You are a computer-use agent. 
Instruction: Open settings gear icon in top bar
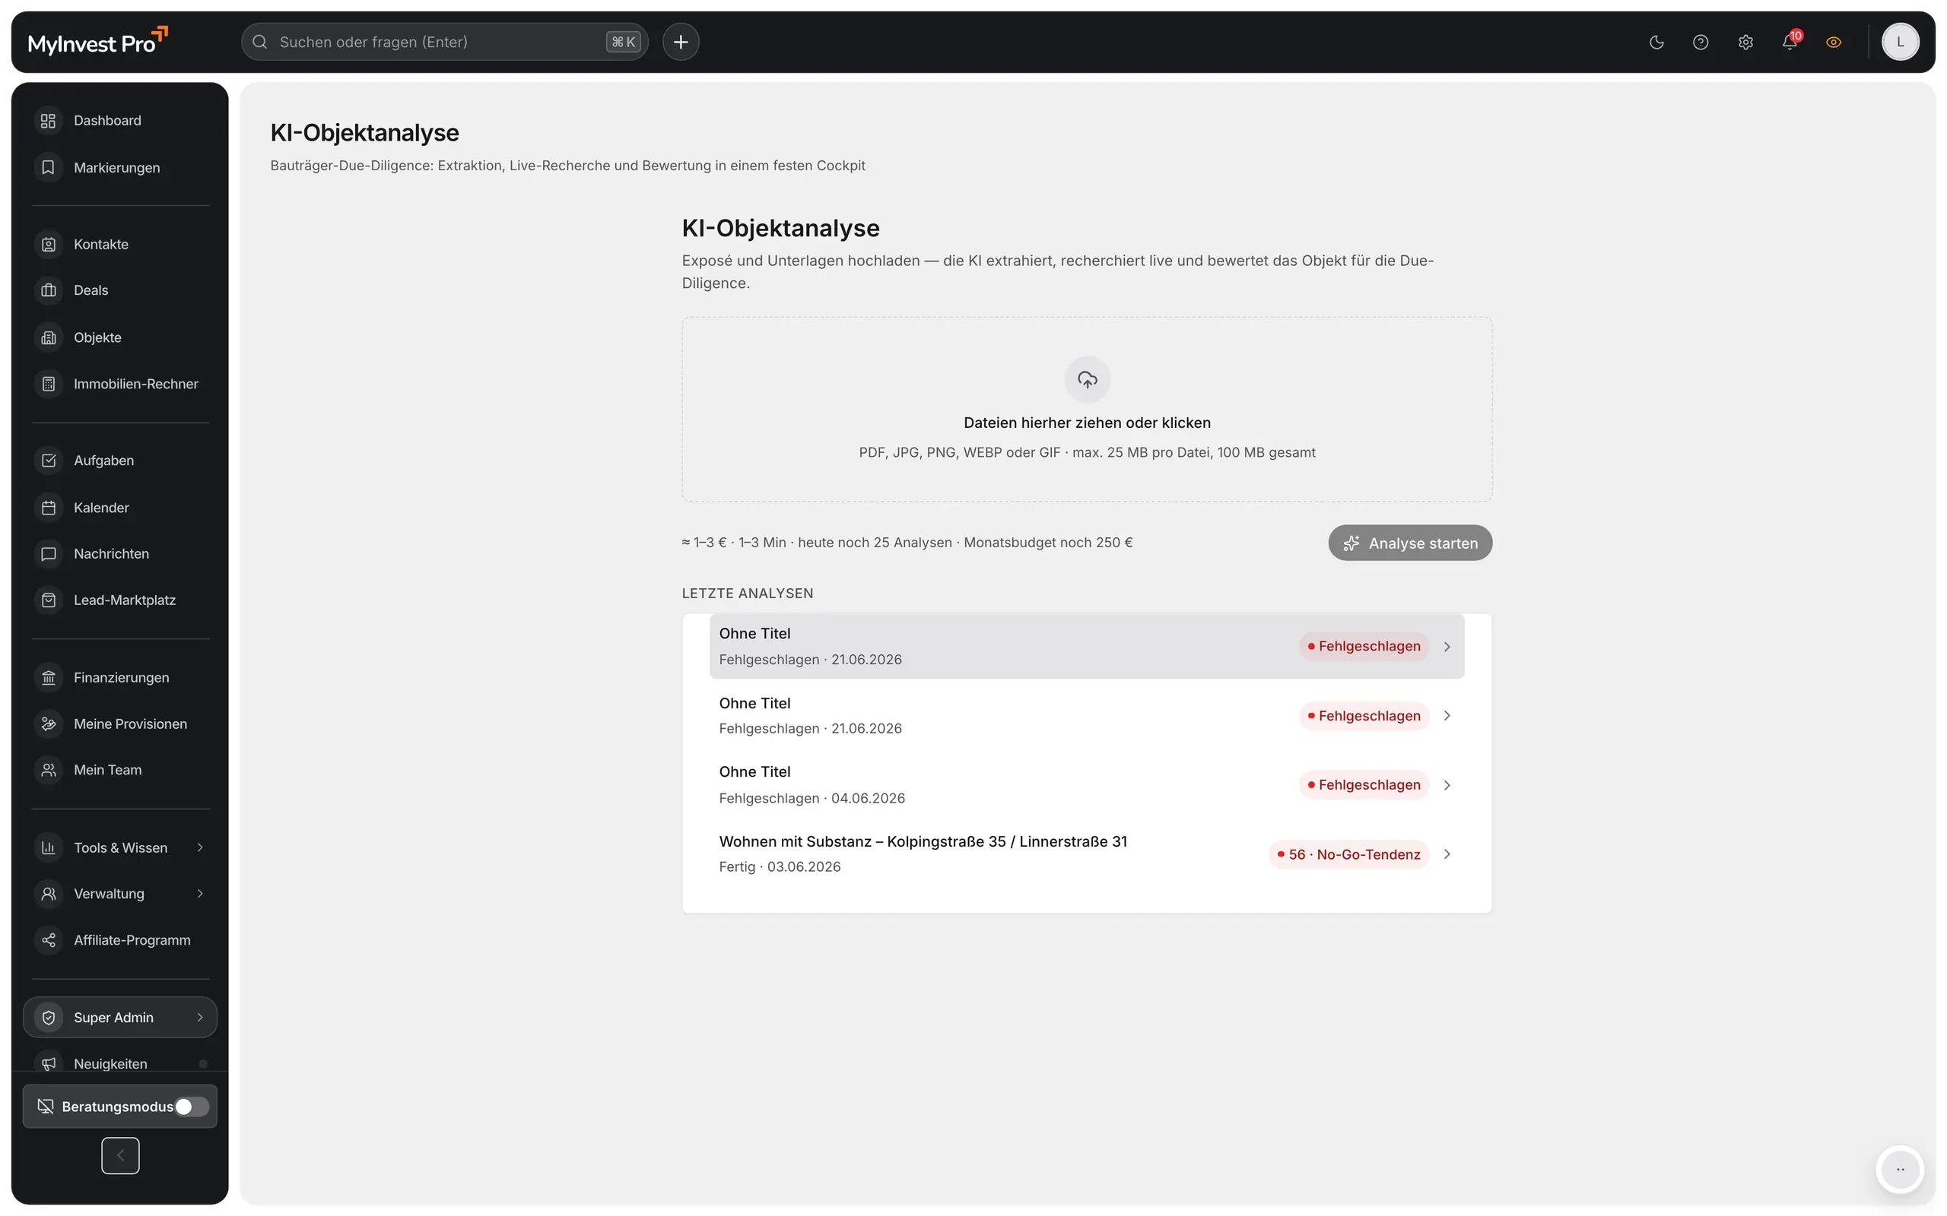pyautogui.click(x=1745, y=42)
